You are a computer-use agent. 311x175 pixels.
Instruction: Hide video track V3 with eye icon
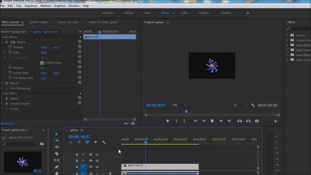click(x=97, y=155)
